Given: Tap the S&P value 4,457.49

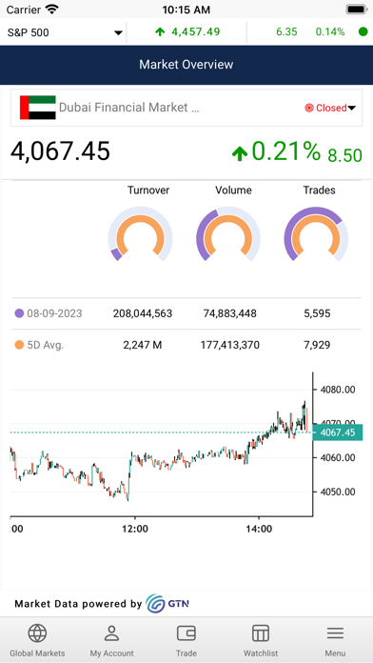Looking at the screenshot, I should (196, 31).
